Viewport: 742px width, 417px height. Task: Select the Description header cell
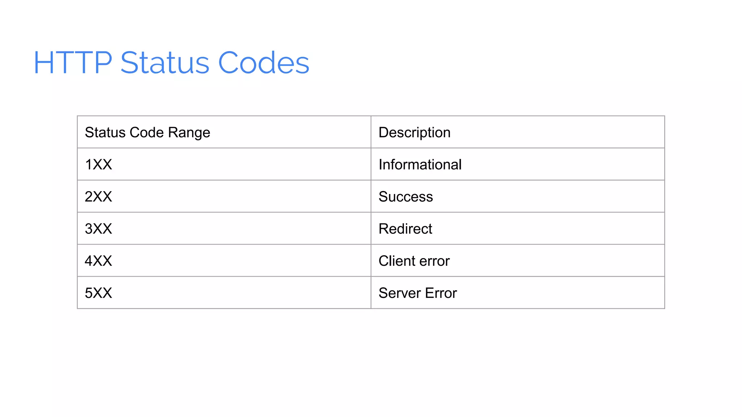coord(518,132)
